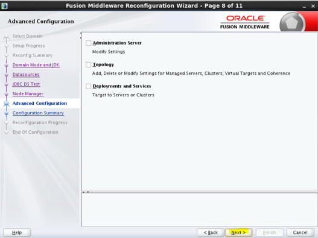Screen dimensions: 318x238
Task: Minimize the wizard window
Action: 304,7
